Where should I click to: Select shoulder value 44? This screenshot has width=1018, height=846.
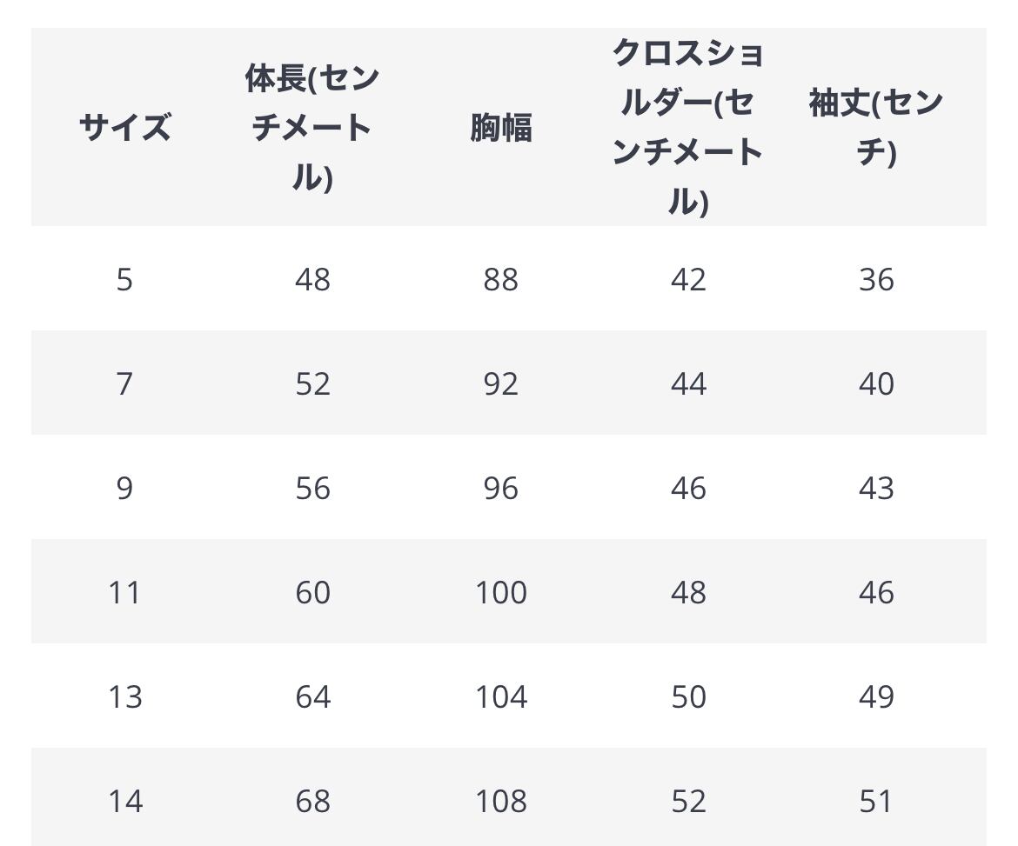pos(688,383)
